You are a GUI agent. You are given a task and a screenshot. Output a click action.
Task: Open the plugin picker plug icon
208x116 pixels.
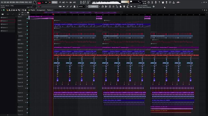tap(124, 6)
